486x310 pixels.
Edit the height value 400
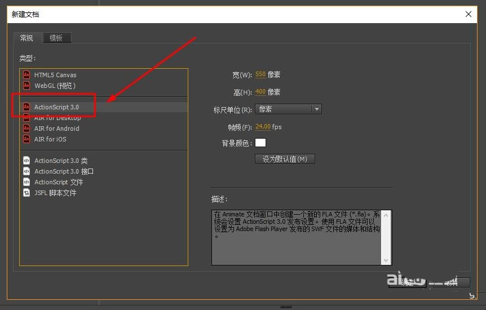(x=260, y=92)
